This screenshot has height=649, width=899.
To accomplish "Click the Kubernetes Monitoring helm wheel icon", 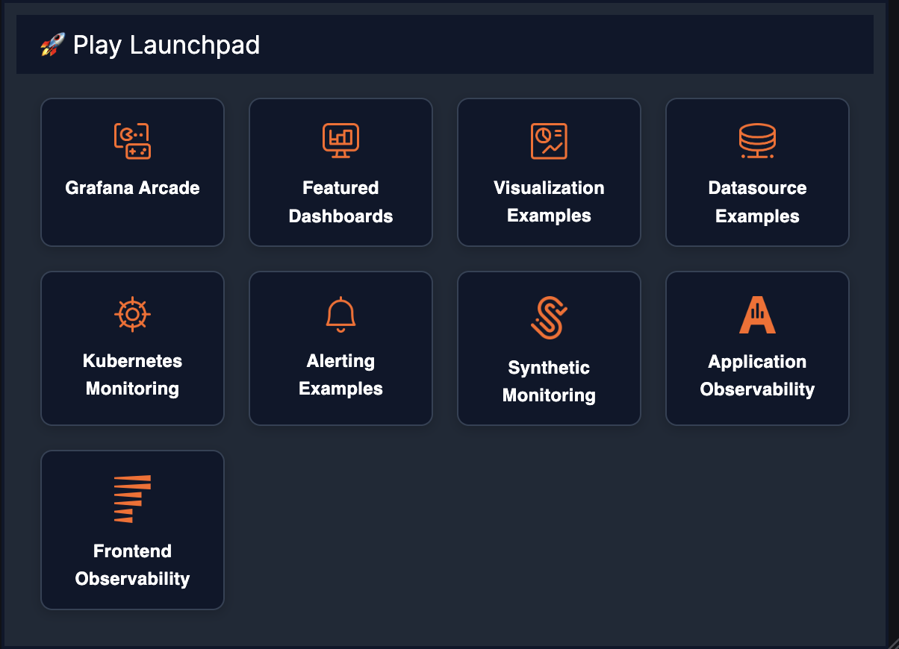I will tap(132, 314).
